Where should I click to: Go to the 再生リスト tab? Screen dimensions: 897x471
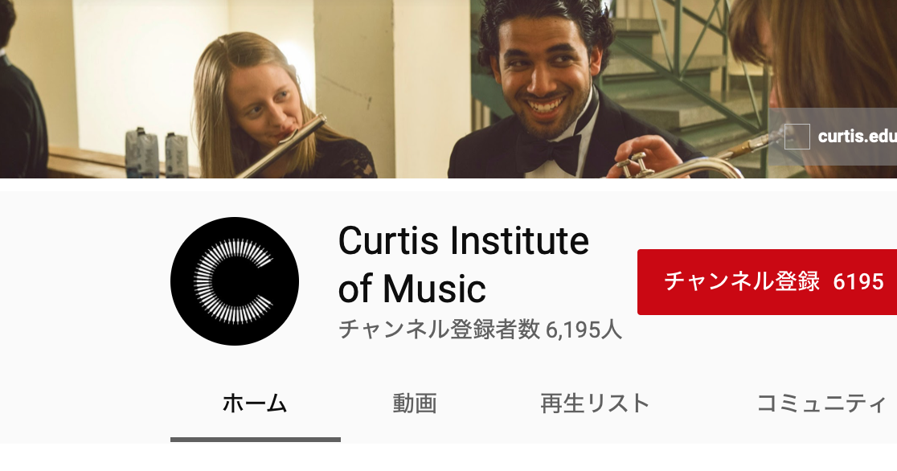pyautogui.click(x=595, y=403)
